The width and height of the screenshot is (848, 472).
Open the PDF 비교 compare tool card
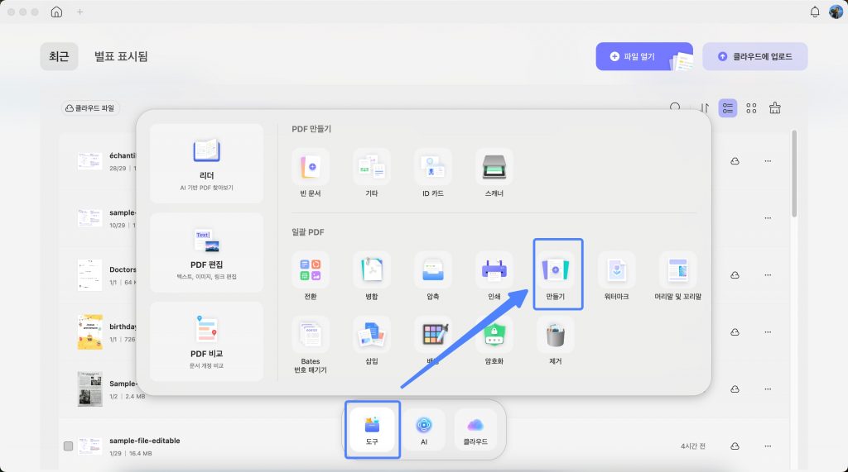[x=206, y=342]
